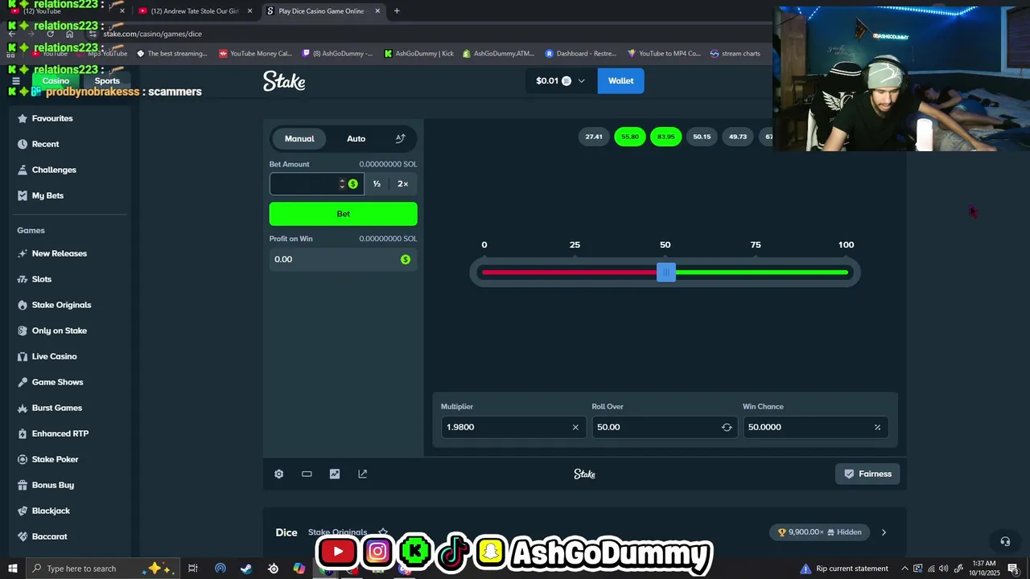Pop out the game window icon
The height and width of the screenshot is (579, 1030).
[x=363, y=474]
